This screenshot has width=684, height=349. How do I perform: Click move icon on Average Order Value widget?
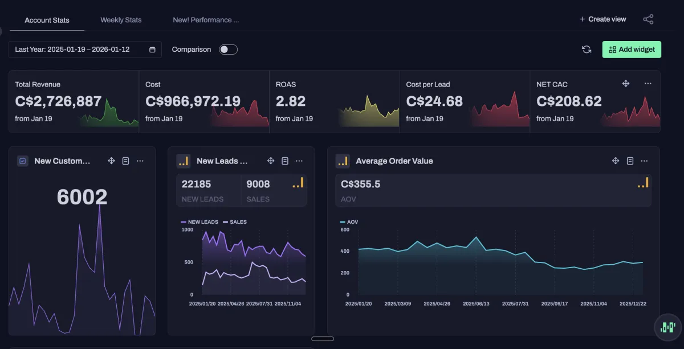[x=616, y=161]
